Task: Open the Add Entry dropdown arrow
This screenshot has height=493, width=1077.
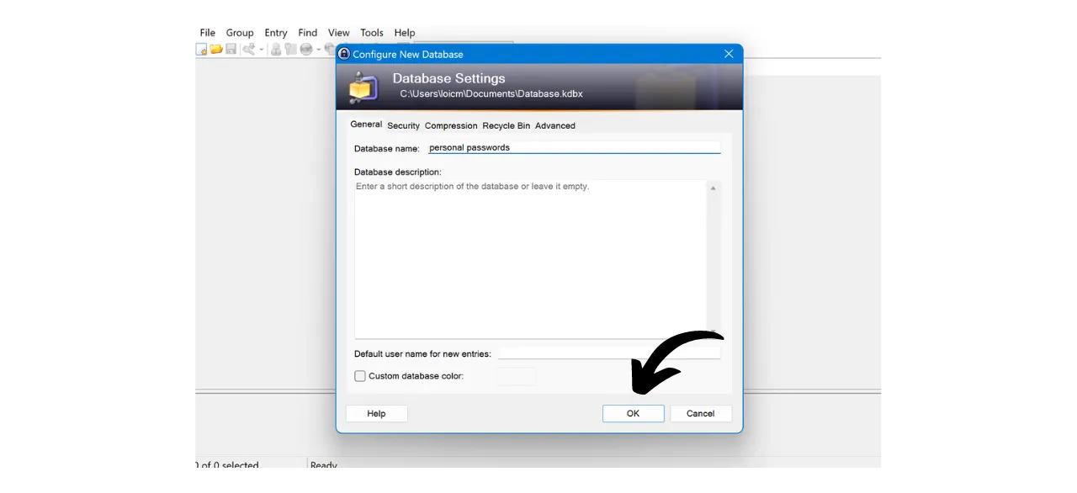Action: 261,49
